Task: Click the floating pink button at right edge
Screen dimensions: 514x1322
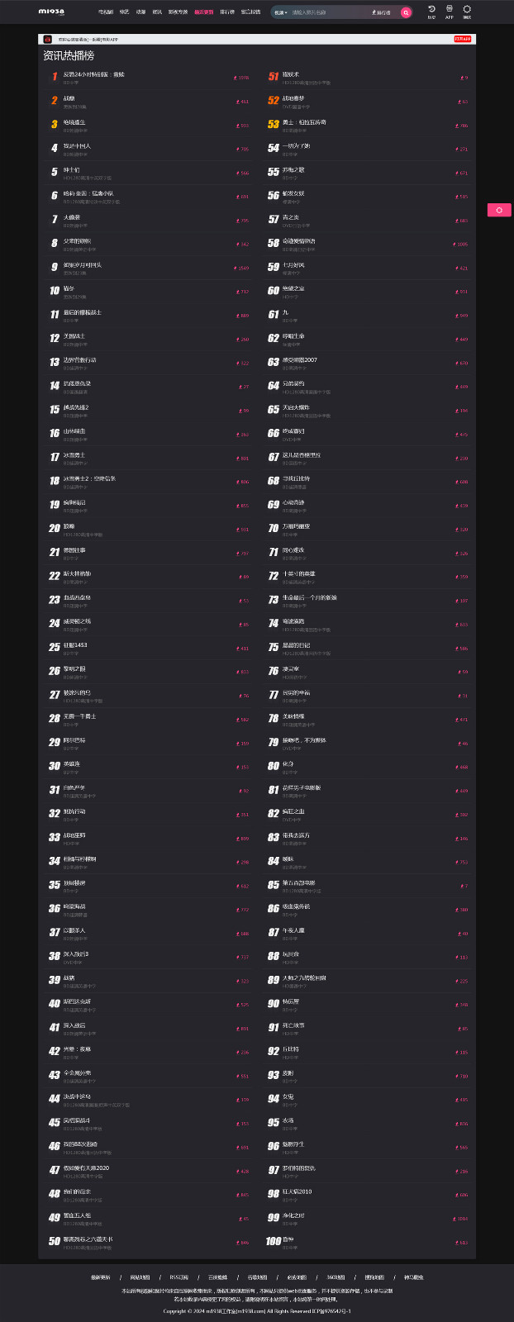Action: point(499,210)
